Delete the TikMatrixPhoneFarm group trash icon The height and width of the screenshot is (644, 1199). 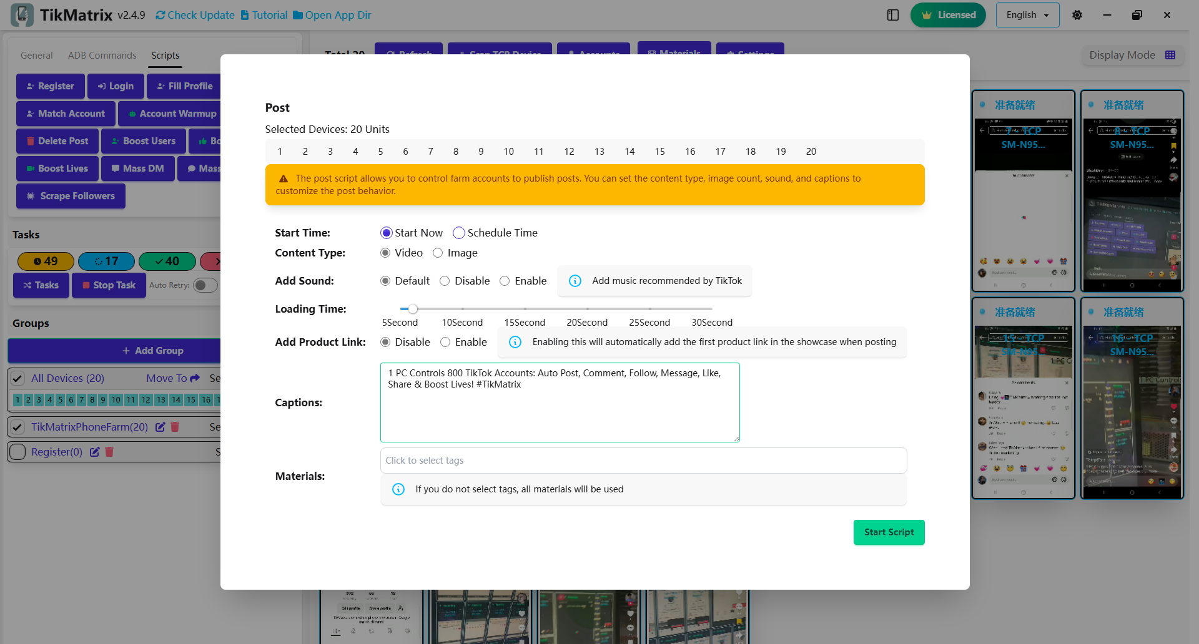(175, 427)
